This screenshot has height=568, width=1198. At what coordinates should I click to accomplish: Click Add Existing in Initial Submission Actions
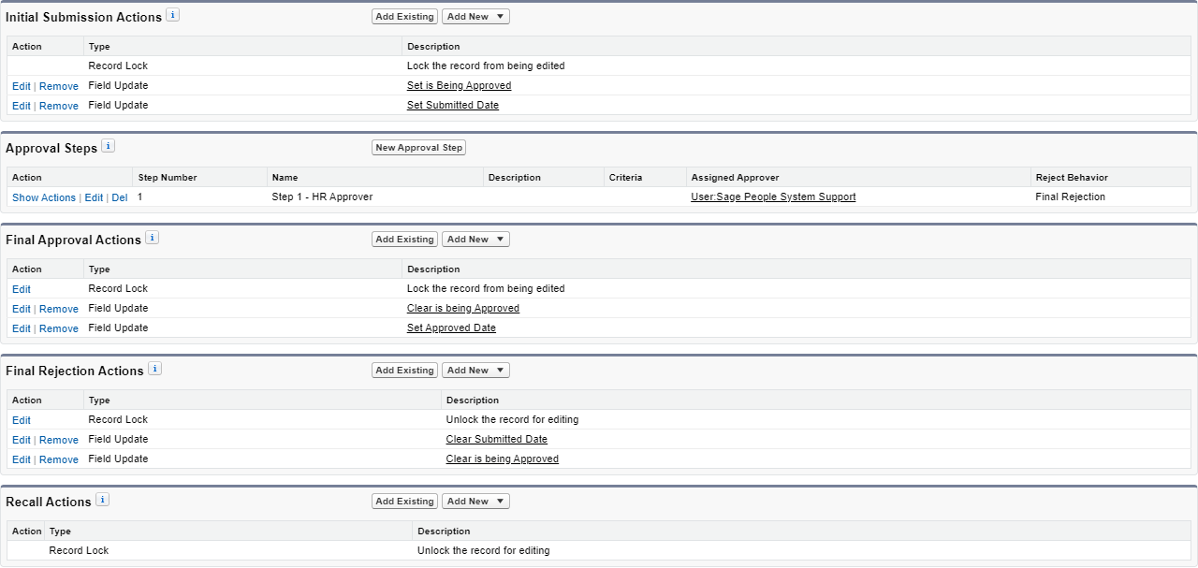(404, 17)
